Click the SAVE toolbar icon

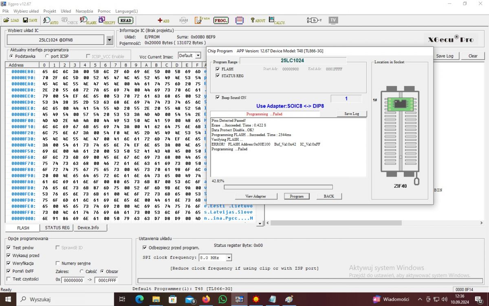point(30,20)
